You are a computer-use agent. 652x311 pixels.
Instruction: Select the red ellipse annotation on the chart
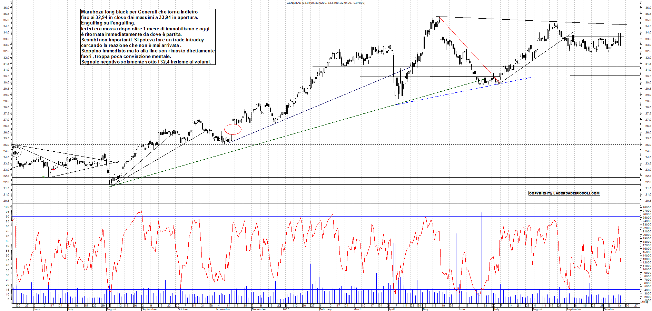pyautogui.click(x=233, y=129)
